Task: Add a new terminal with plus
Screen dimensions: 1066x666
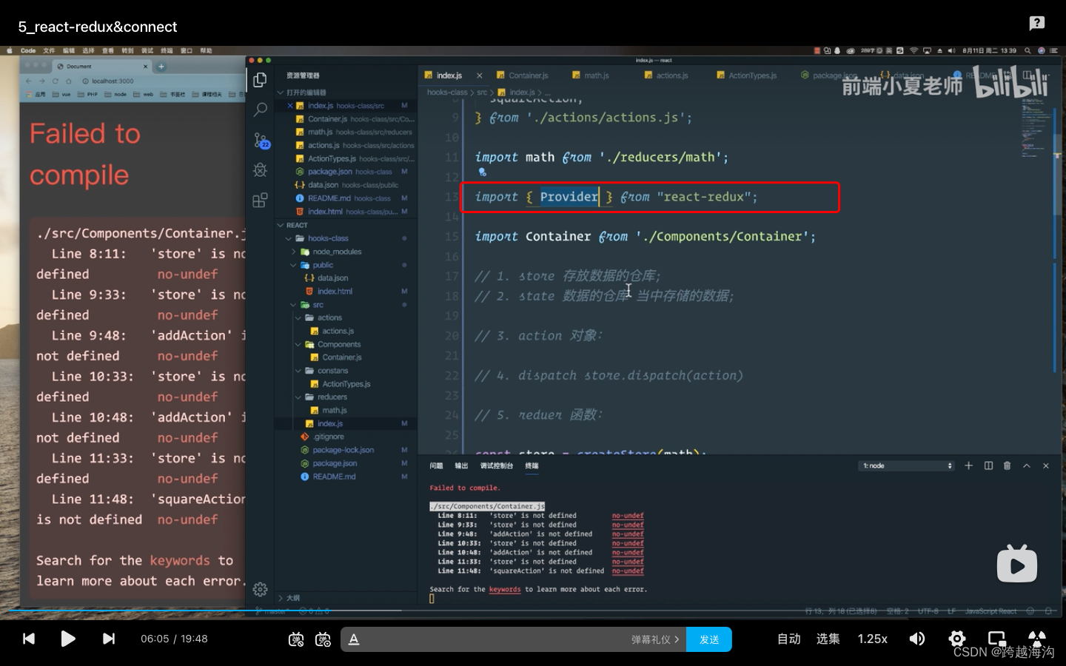Action: [968, 465]
